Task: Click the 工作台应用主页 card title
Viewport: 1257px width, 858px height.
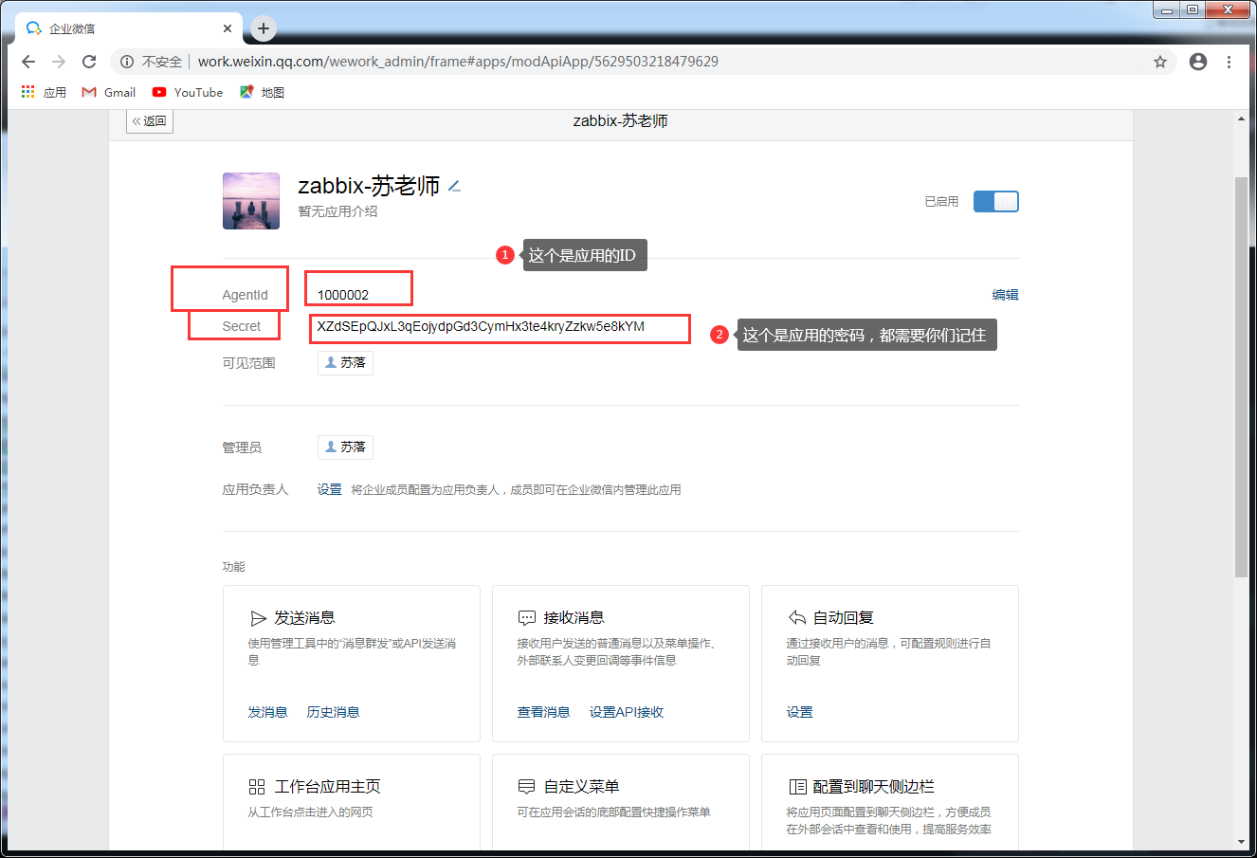Action: click(327, 787)
